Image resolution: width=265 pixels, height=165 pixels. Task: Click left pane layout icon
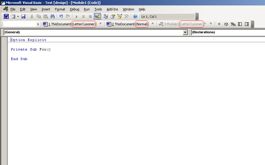coord(240,24)
